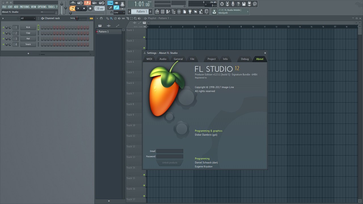The image size is (363, 204).
Task: Click the Unlock products button
Action: click(x=170, y=163)
